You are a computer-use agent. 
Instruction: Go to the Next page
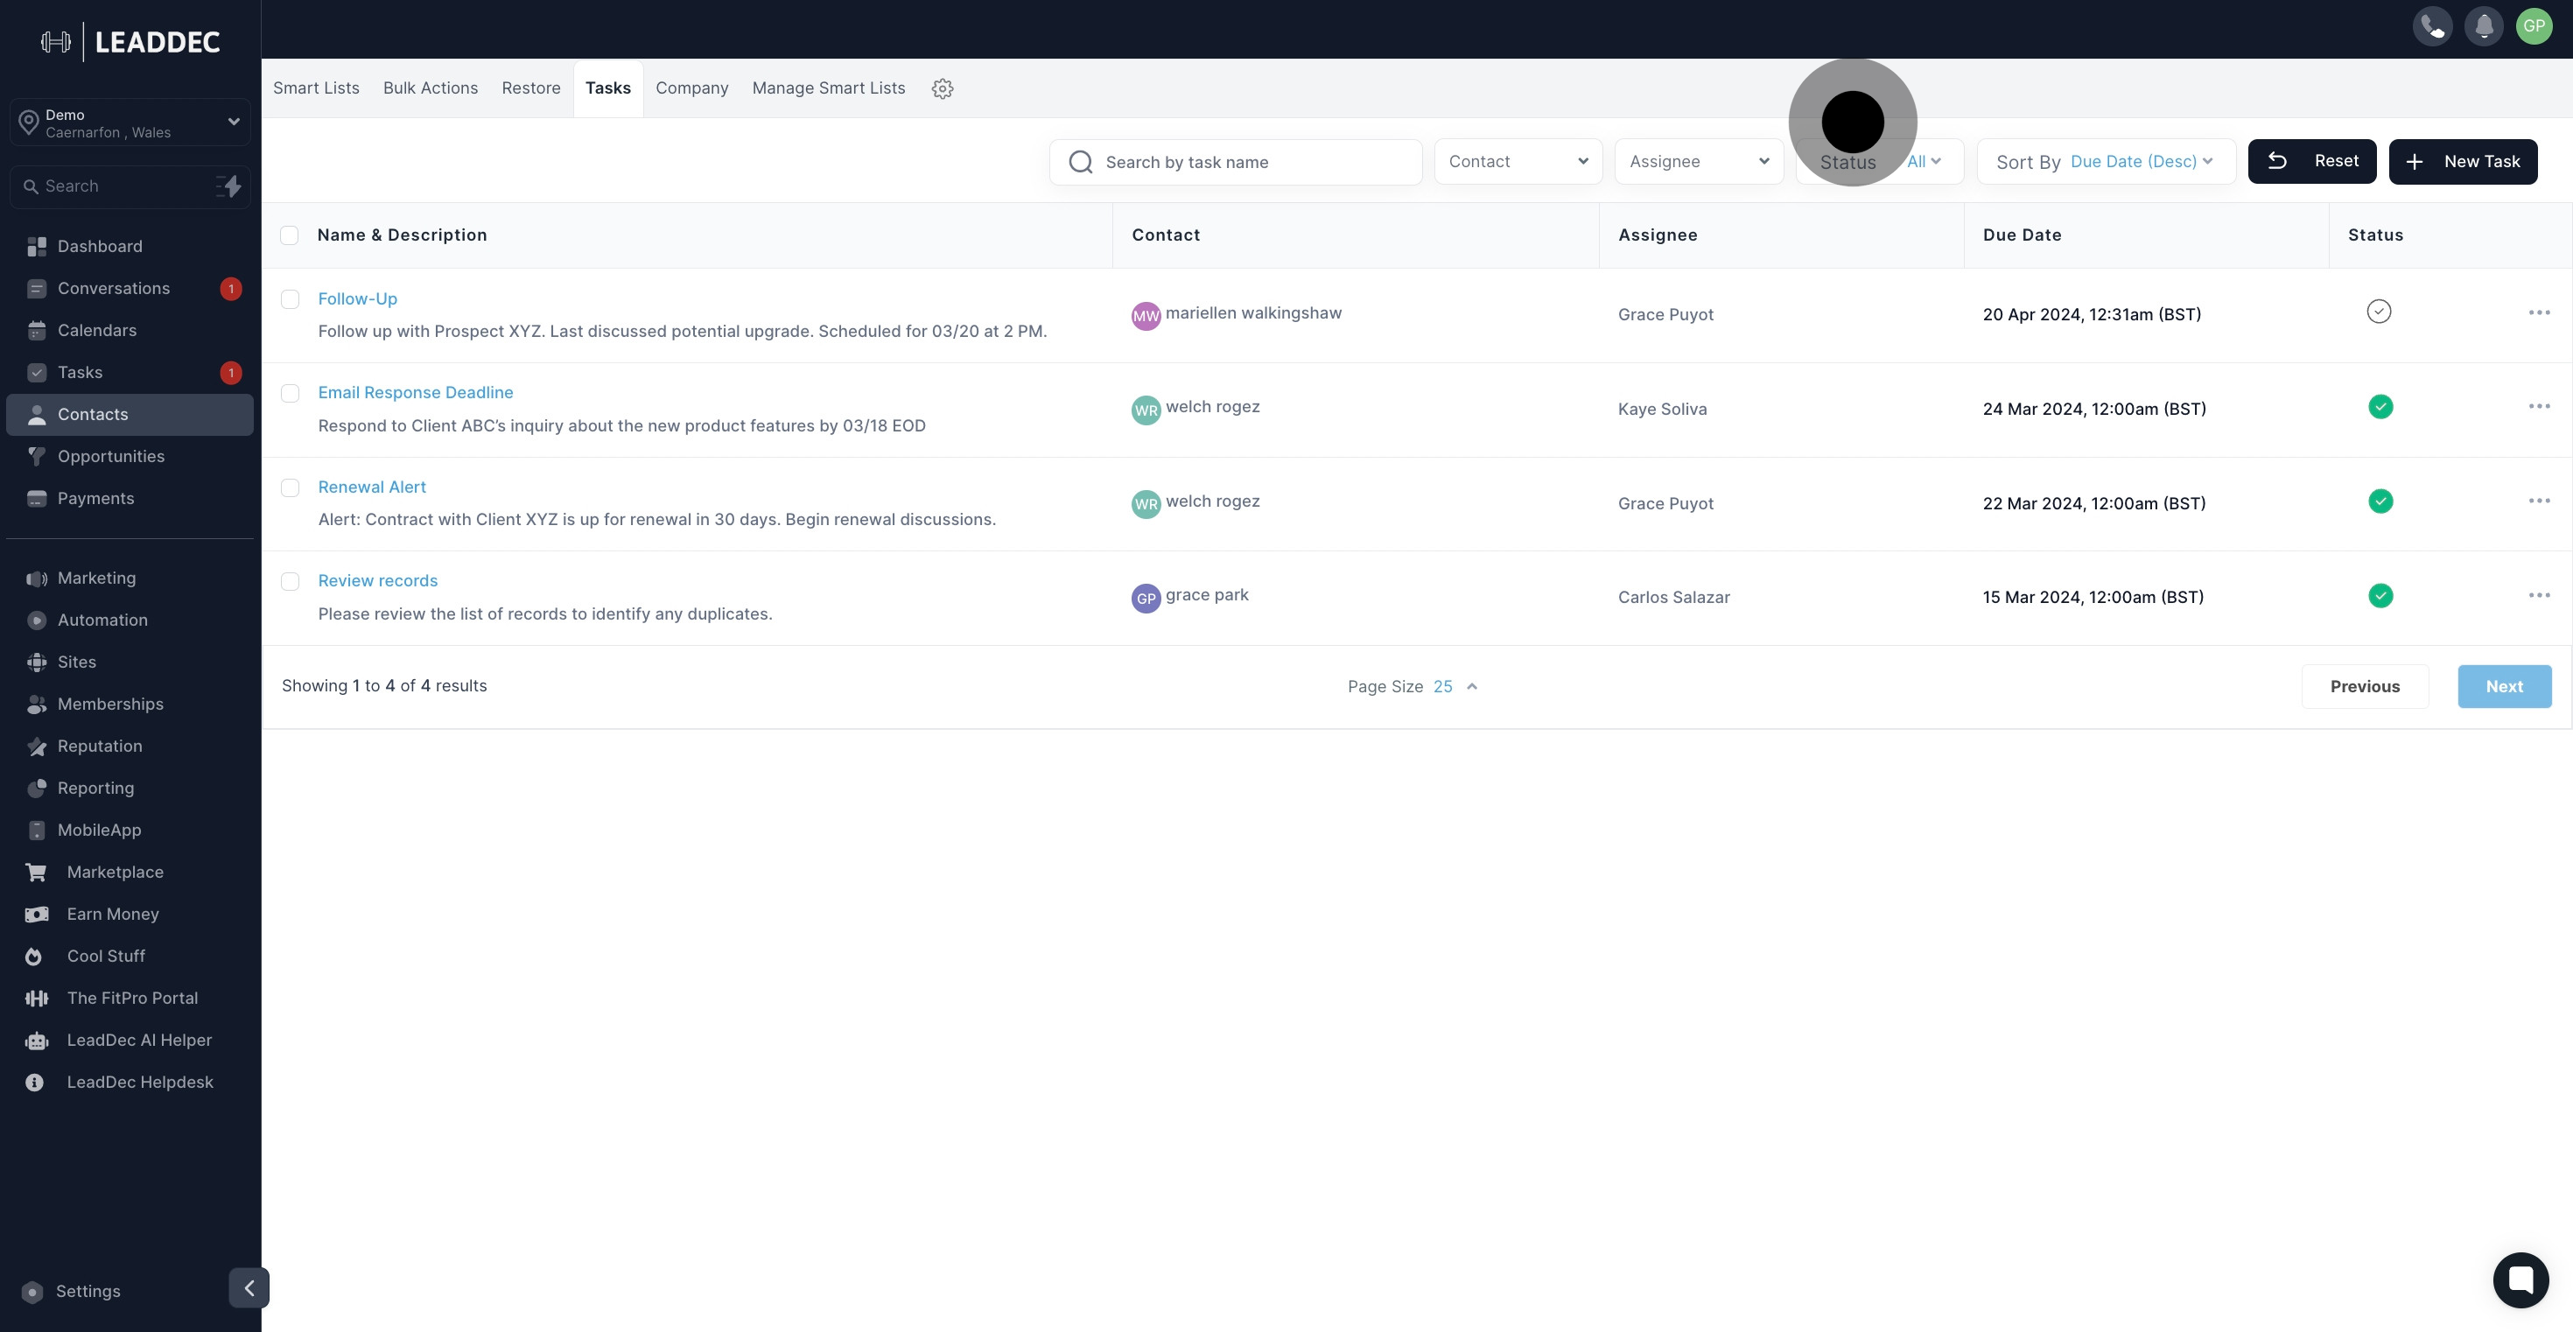point(2504,687)
